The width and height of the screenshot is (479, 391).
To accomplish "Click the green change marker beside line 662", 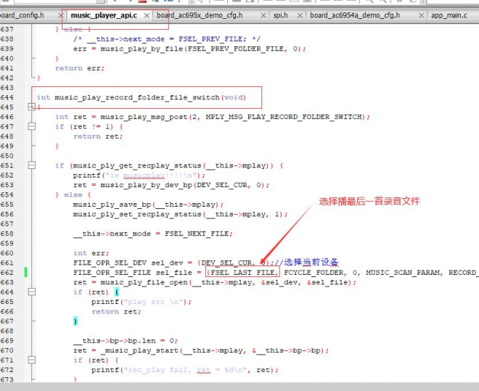I will 25,272.
